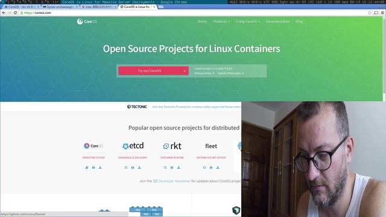
Task: Click the info icon under CoreOS operating system
Action: pyautogui.click(x=93, y=168)
